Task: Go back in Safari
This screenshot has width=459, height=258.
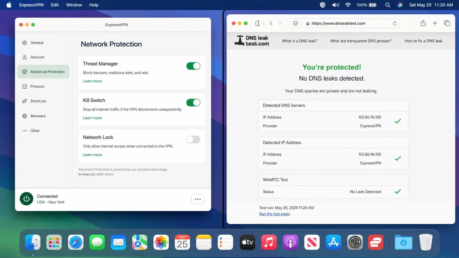Action: [271, 23]
